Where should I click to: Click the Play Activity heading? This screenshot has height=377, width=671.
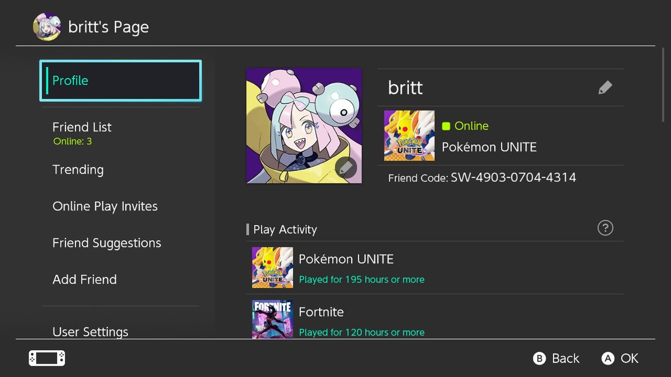(x=285, y=230)
